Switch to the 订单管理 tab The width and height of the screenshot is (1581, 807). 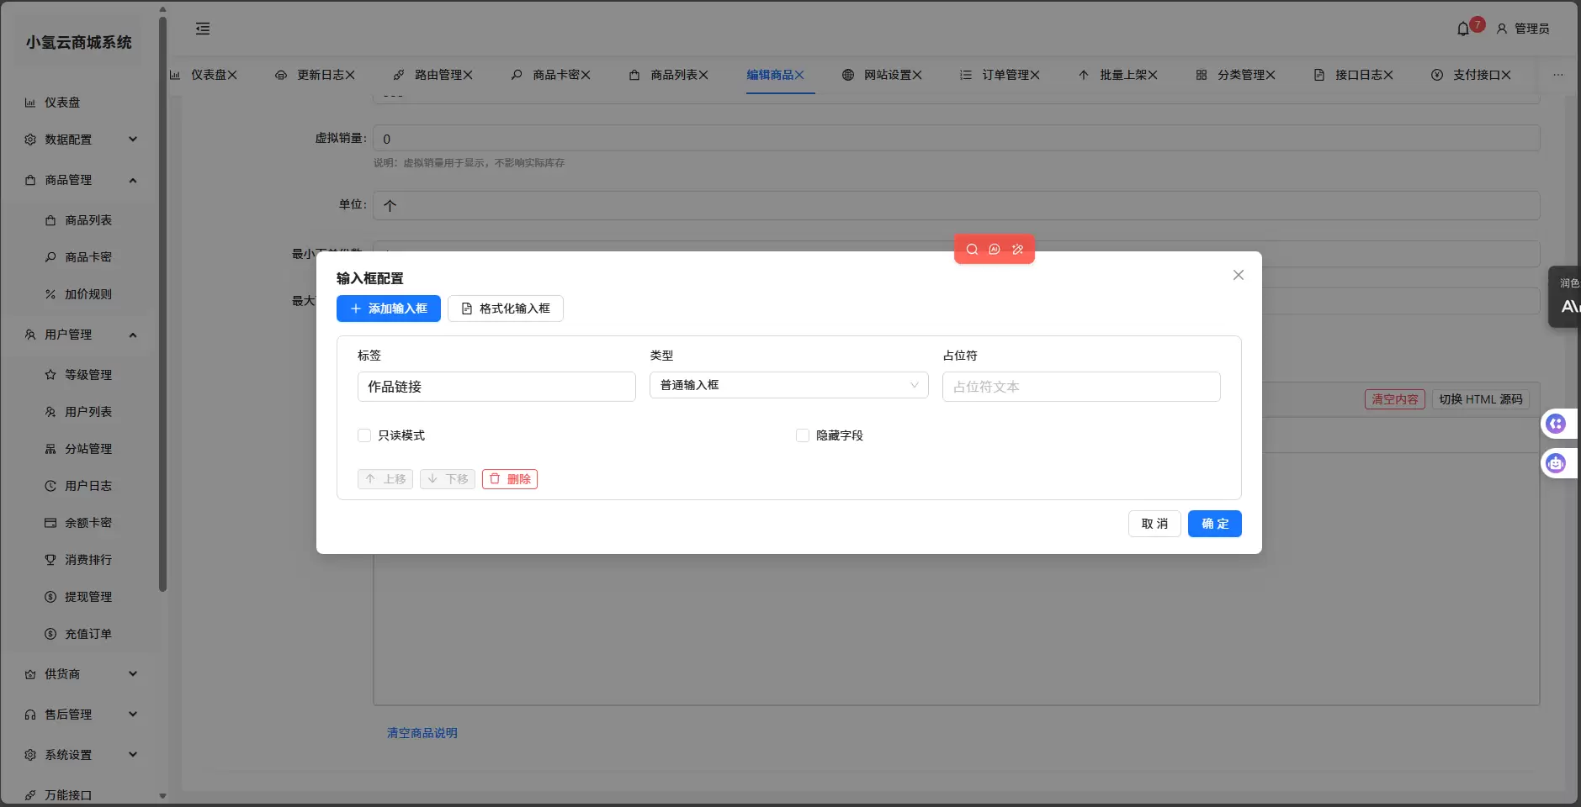(x=1006, y=74)
